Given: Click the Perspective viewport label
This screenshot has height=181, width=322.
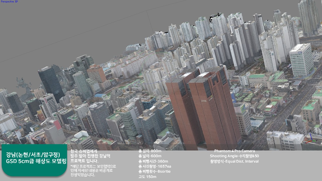Looking at the screenshot, I should coord(9,2).
